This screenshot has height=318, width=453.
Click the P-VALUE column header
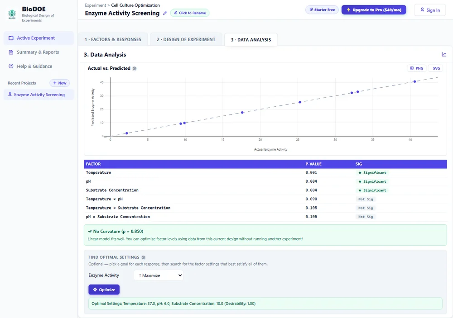pyautogui.click(x=313, y=164)
